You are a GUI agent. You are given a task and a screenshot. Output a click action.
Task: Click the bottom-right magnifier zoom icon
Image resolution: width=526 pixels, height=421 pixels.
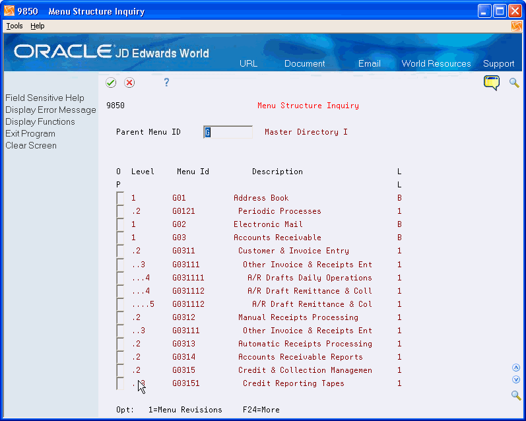tap(516, 395)
